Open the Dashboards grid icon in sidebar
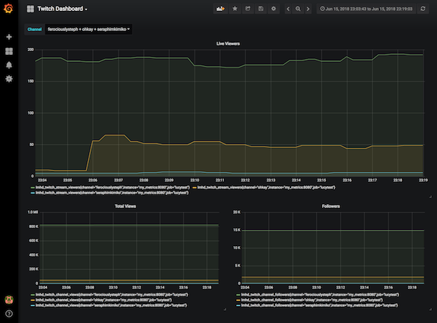Image resolution: width=437 pixels, height=323 pixels. (9, 51)
